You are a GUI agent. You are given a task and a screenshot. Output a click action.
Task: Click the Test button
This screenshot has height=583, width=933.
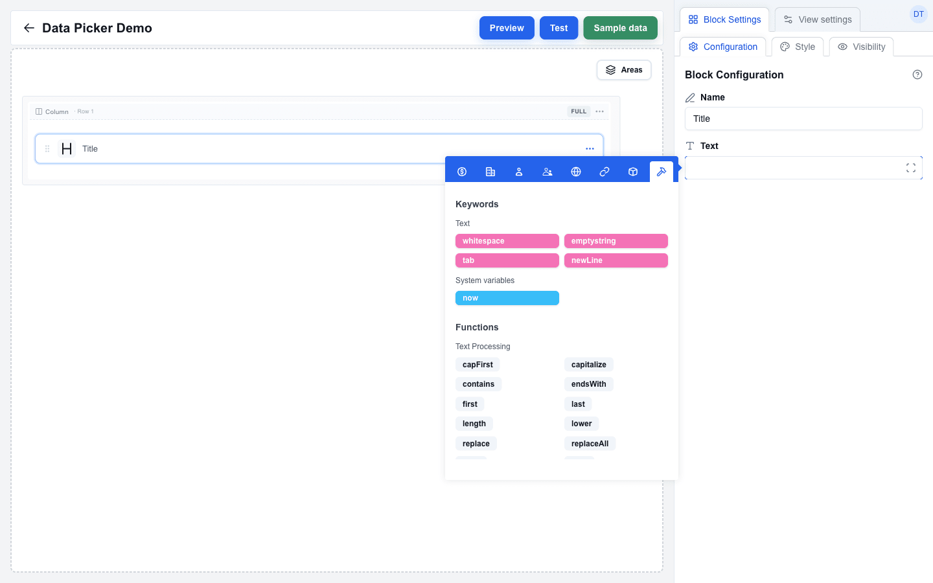tap(559, 28)
